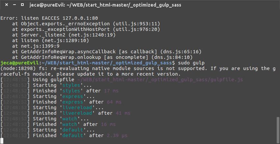Click the 'styles' task name in Starting line
The image size is (280, 144).
click(71, 85)
